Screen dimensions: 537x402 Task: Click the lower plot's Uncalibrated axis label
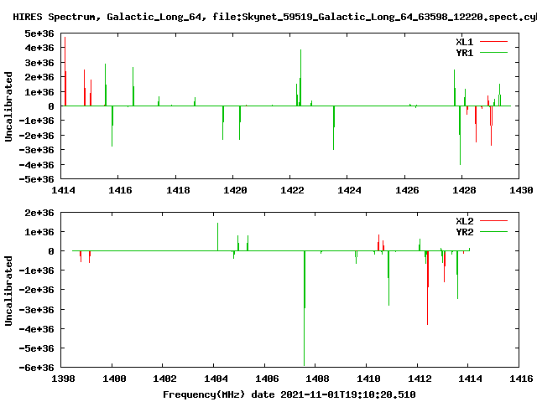pyautogui.click(x=8, y=291)
